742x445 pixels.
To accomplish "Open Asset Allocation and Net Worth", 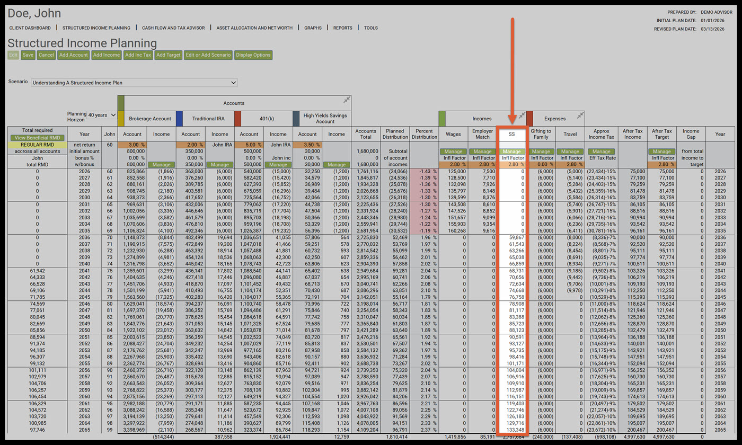I will (x=254, y=28).
